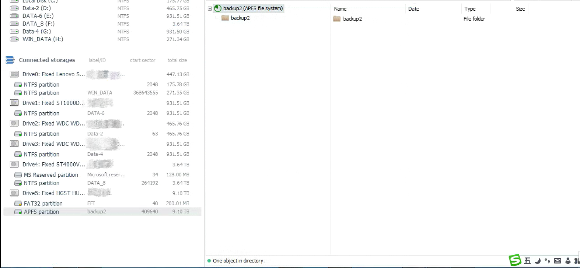Viewport: 580px width, 268px height.
Task: Click the backup2 folder icon in tree
Action: [x=225, y=18]
